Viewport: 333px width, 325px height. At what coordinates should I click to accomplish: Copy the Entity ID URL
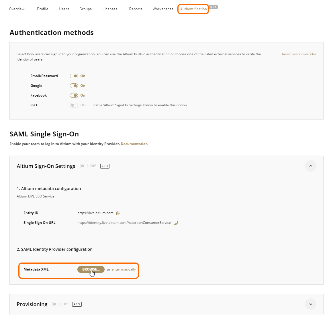click(x=118, y=213)
